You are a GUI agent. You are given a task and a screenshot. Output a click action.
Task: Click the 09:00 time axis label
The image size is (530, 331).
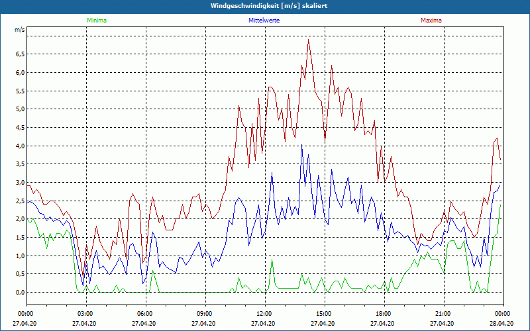205,314
